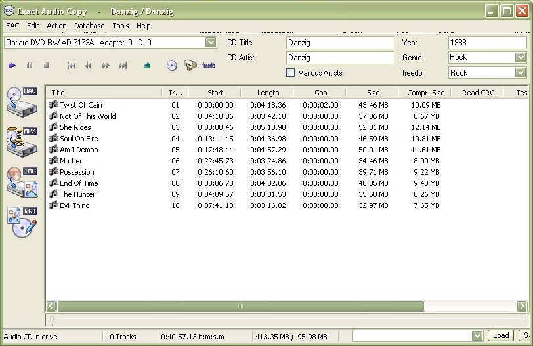The width and height of the screenshot is (533, 346).
Task: Stop playback with the Stop button
Action: 47,65
